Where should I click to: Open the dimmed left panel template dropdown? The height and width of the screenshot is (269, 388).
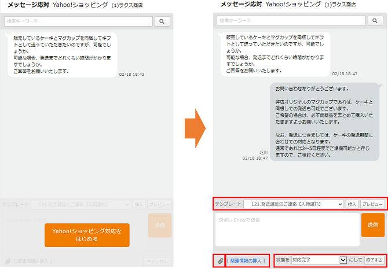[x=80, y=204]
